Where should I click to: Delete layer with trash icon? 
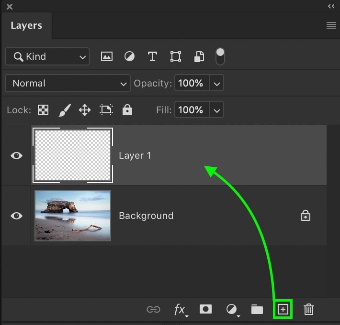click(308, 309)
